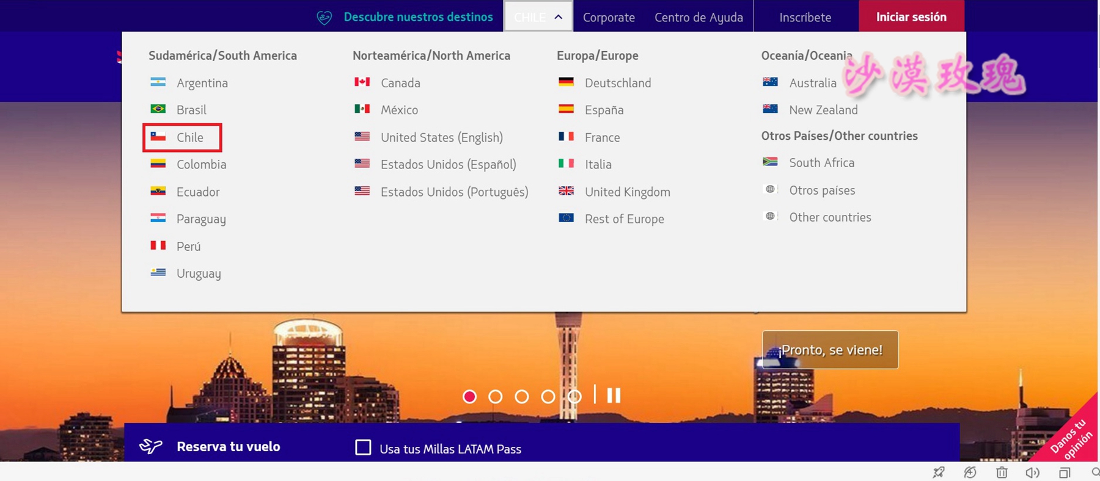
Task: Click the South Africa country name
Action: click(821, 163)
